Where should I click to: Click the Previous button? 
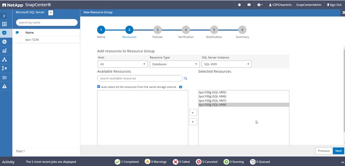(x=324, y=151)
